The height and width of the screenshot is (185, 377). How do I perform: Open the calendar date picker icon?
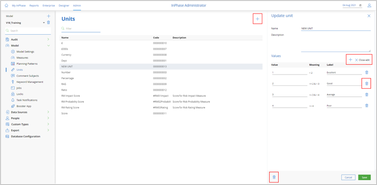[361, 5]
